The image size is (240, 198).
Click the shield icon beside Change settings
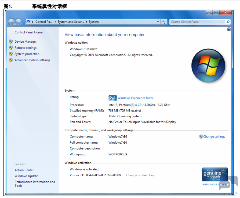point(201,137)
